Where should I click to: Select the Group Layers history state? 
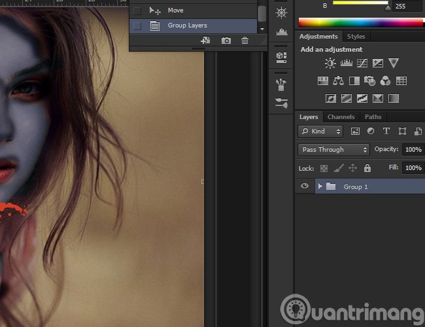click(x=193, y=26)
